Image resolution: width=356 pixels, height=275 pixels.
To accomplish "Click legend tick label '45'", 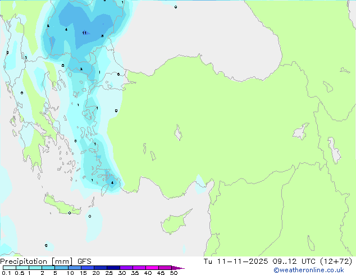I will tap(161, 273).
